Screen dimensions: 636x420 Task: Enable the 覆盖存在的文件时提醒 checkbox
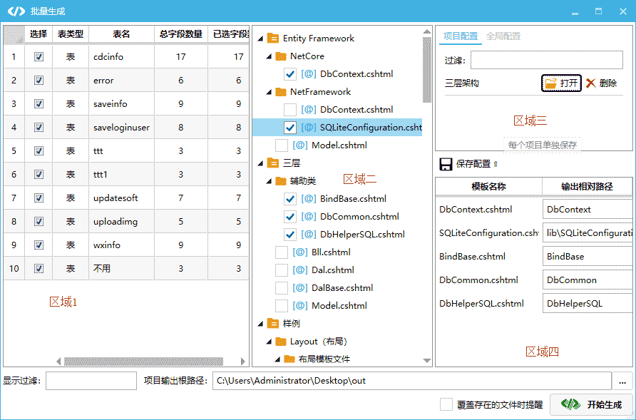tap(446, 404)
